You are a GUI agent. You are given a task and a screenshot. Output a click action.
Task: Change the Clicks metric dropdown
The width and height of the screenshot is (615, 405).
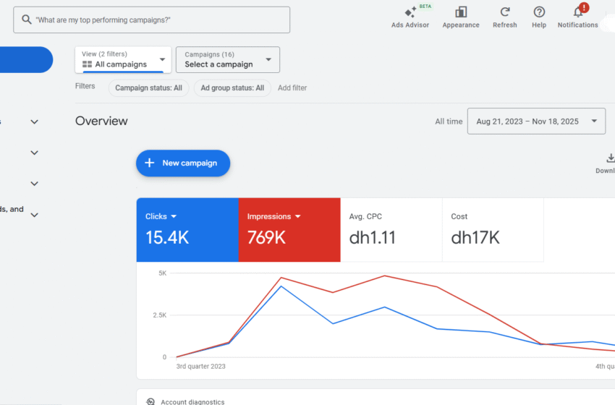coord(174,216)
